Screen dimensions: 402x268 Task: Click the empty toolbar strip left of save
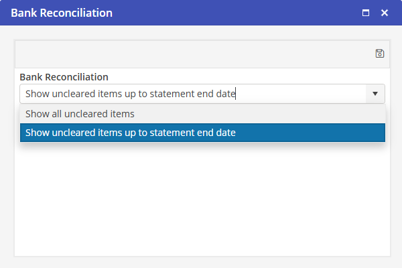coord(188,54)
